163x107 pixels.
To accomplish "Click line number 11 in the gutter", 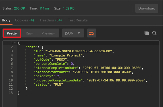I will pos(11,84).
